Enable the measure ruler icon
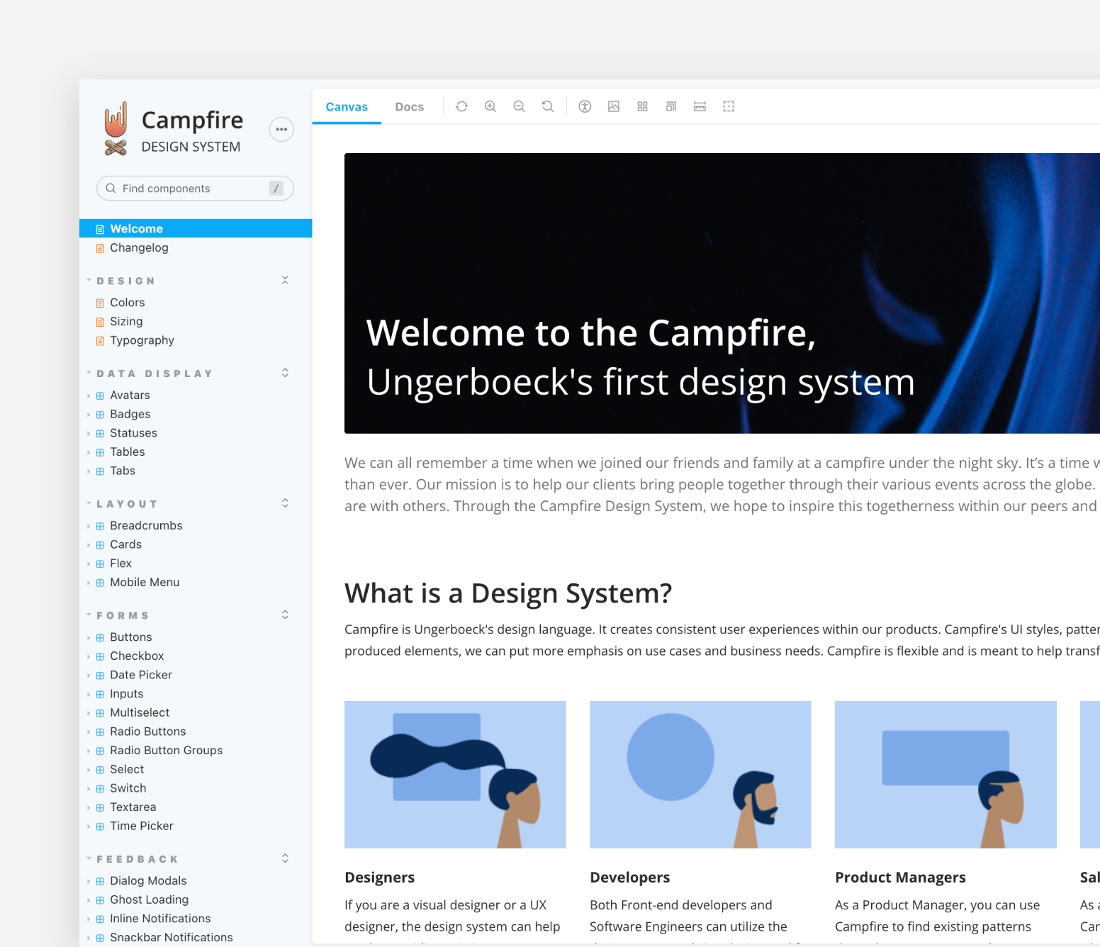 click(x=700, y=106)
